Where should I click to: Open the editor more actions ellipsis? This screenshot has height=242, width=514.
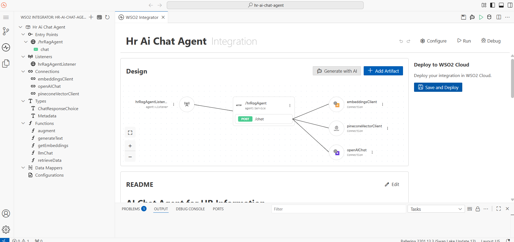coord(507,17)
